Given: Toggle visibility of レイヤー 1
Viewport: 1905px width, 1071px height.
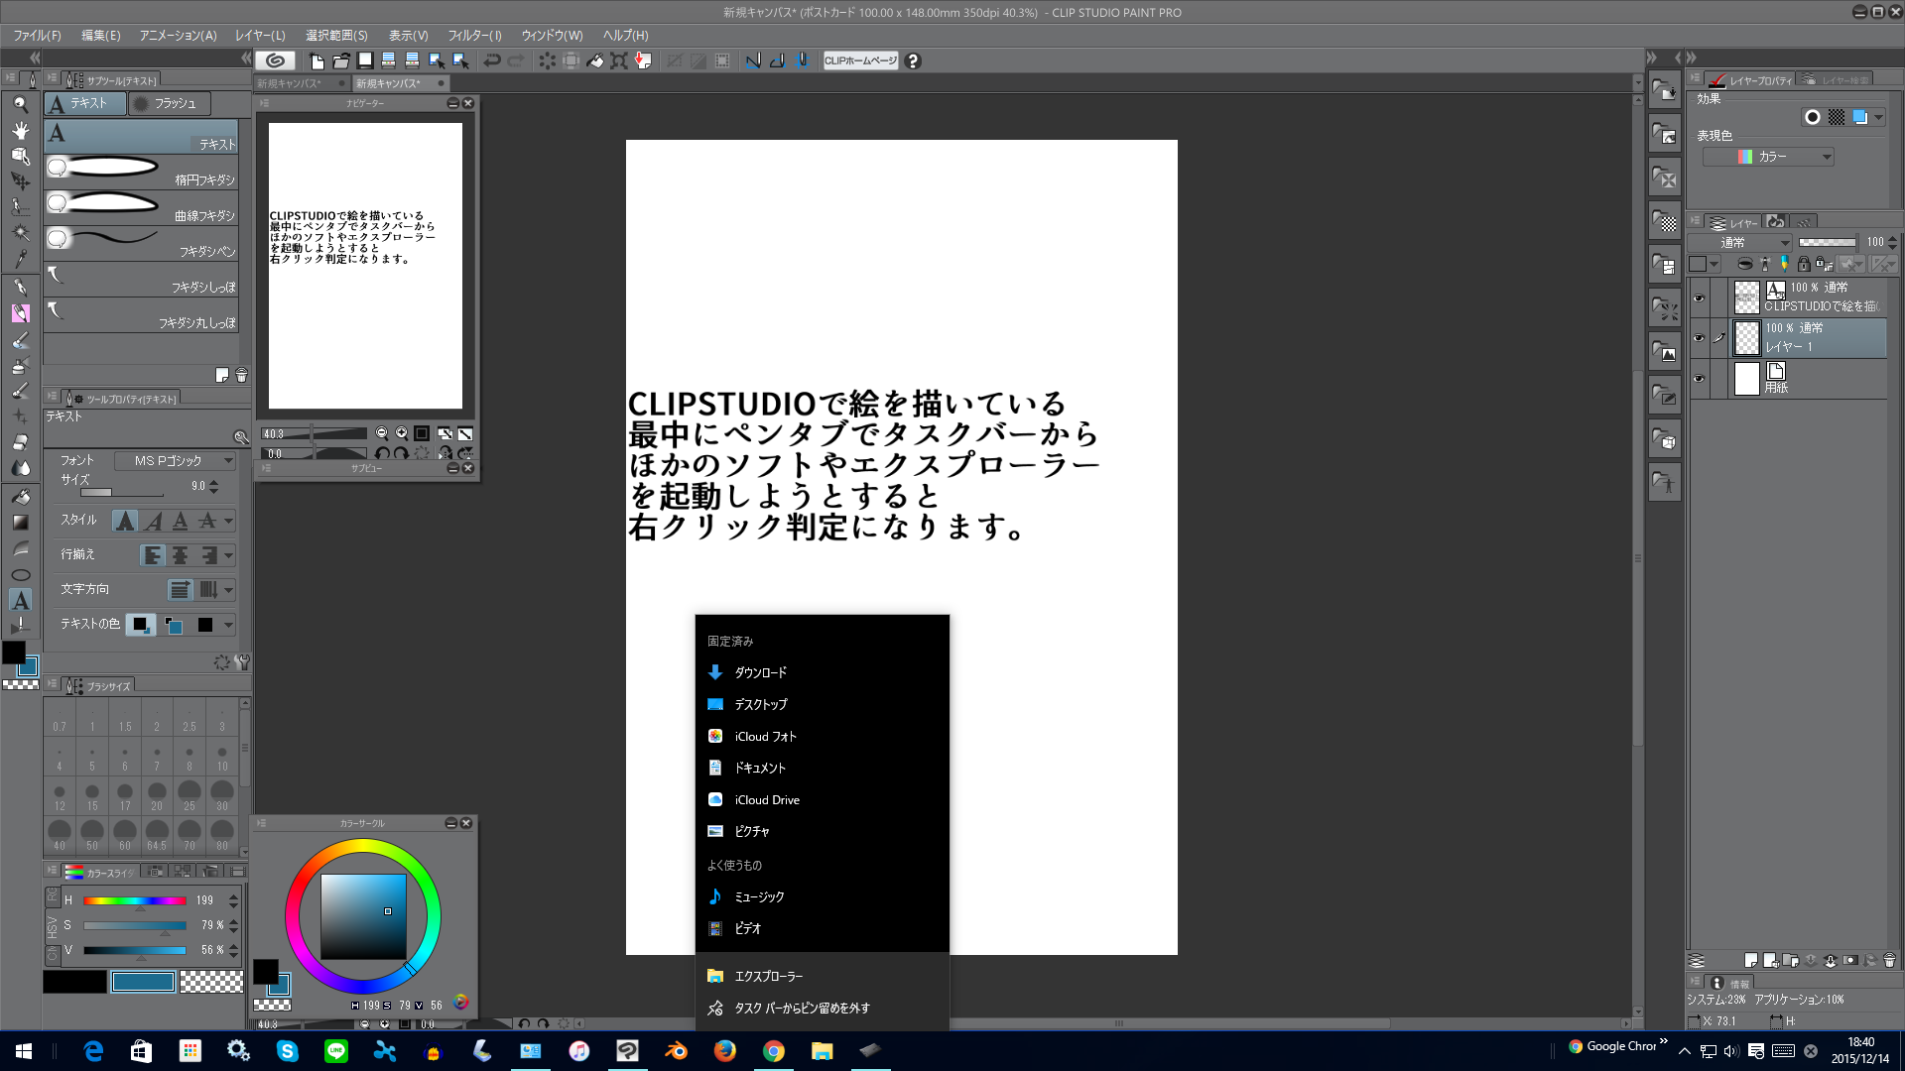Looking at the screenshot, I should pyautogui.click(x=1699, y=338).
